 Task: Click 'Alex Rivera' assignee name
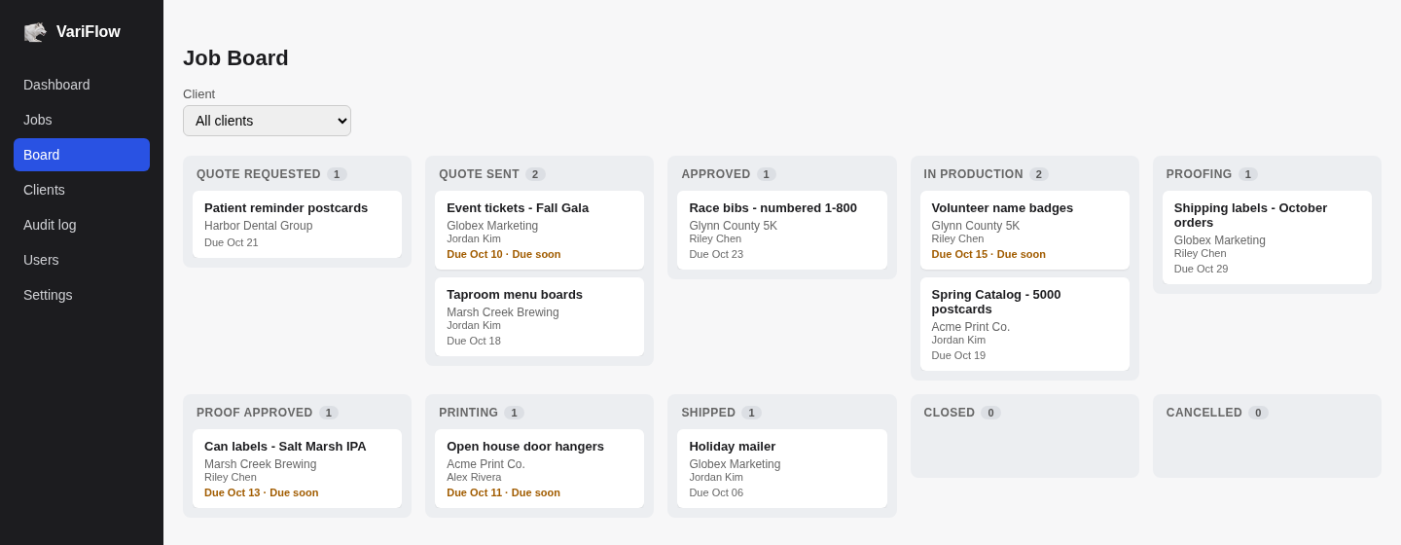point(474,477)
